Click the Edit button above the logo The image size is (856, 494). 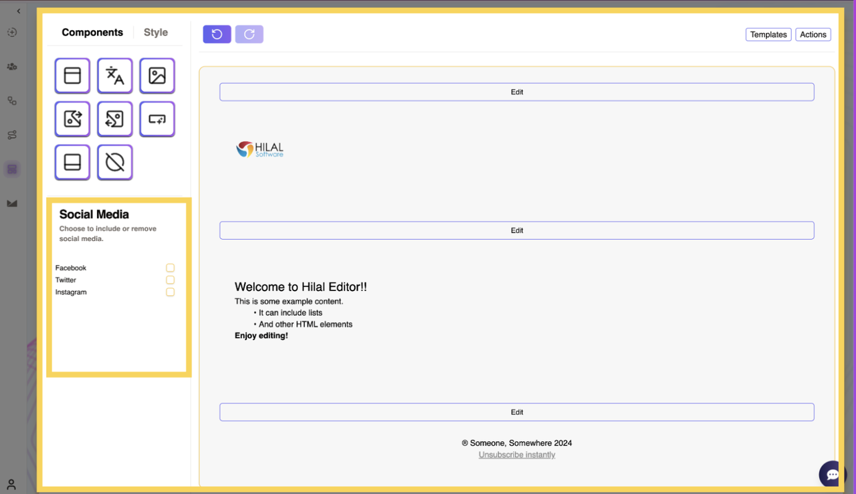[517, 92]
